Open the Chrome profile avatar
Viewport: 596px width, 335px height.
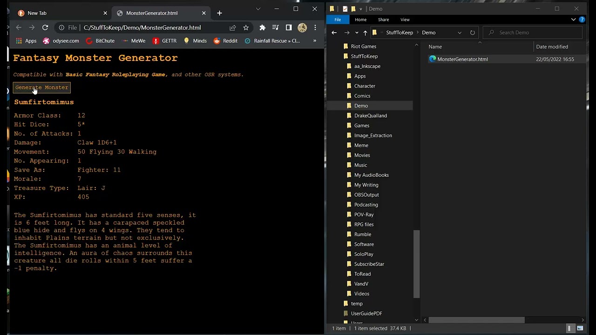[x=302, y=27]
